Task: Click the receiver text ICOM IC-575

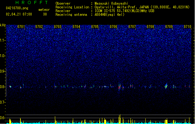Action: coord(105,11)
